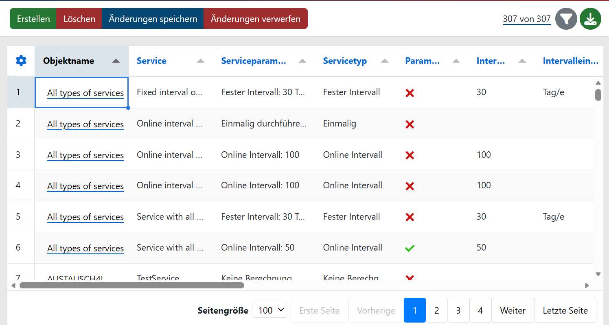This screenshot has height=325, width=609.
Task: Toggle the red X in row 3
Action: [410, 155]
